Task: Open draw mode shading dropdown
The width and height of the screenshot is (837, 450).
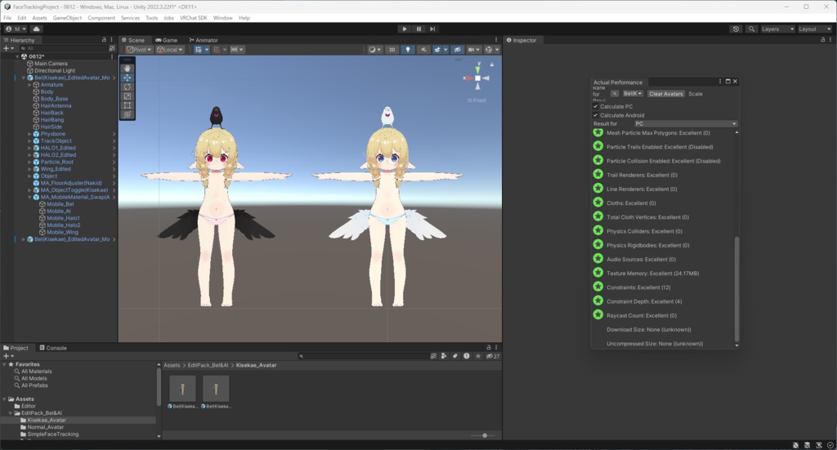Action: pyautogui.click(x=374, y=50)
